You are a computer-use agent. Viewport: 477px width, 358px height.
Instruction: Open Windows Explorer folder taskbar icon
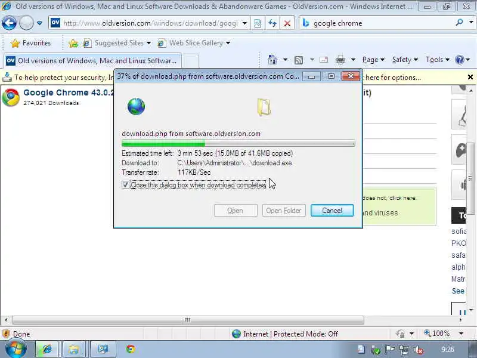74,349
